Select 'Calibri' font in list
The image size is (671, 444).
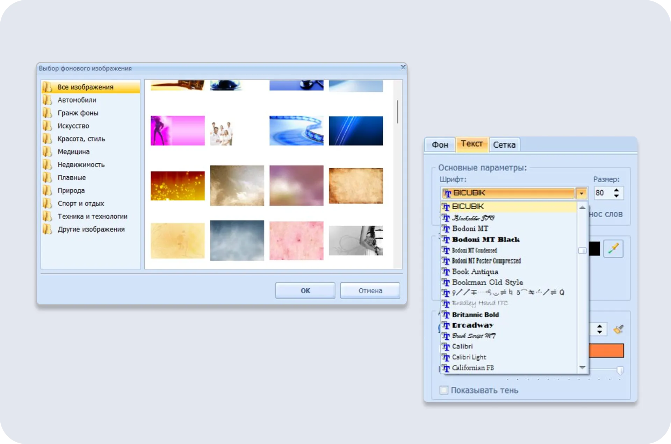(x=509, y=346)
